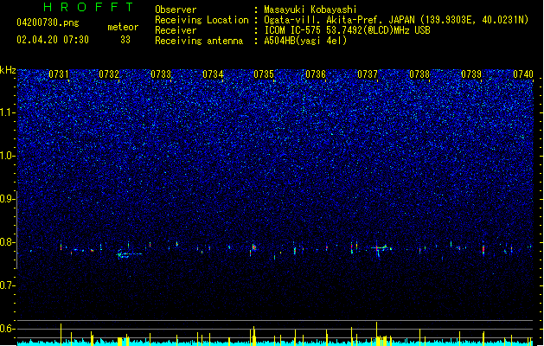Click the 0736 time marker
544x346 pixels.
[316, 74]
